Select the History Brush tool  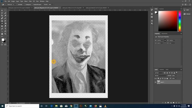[5, 21]
